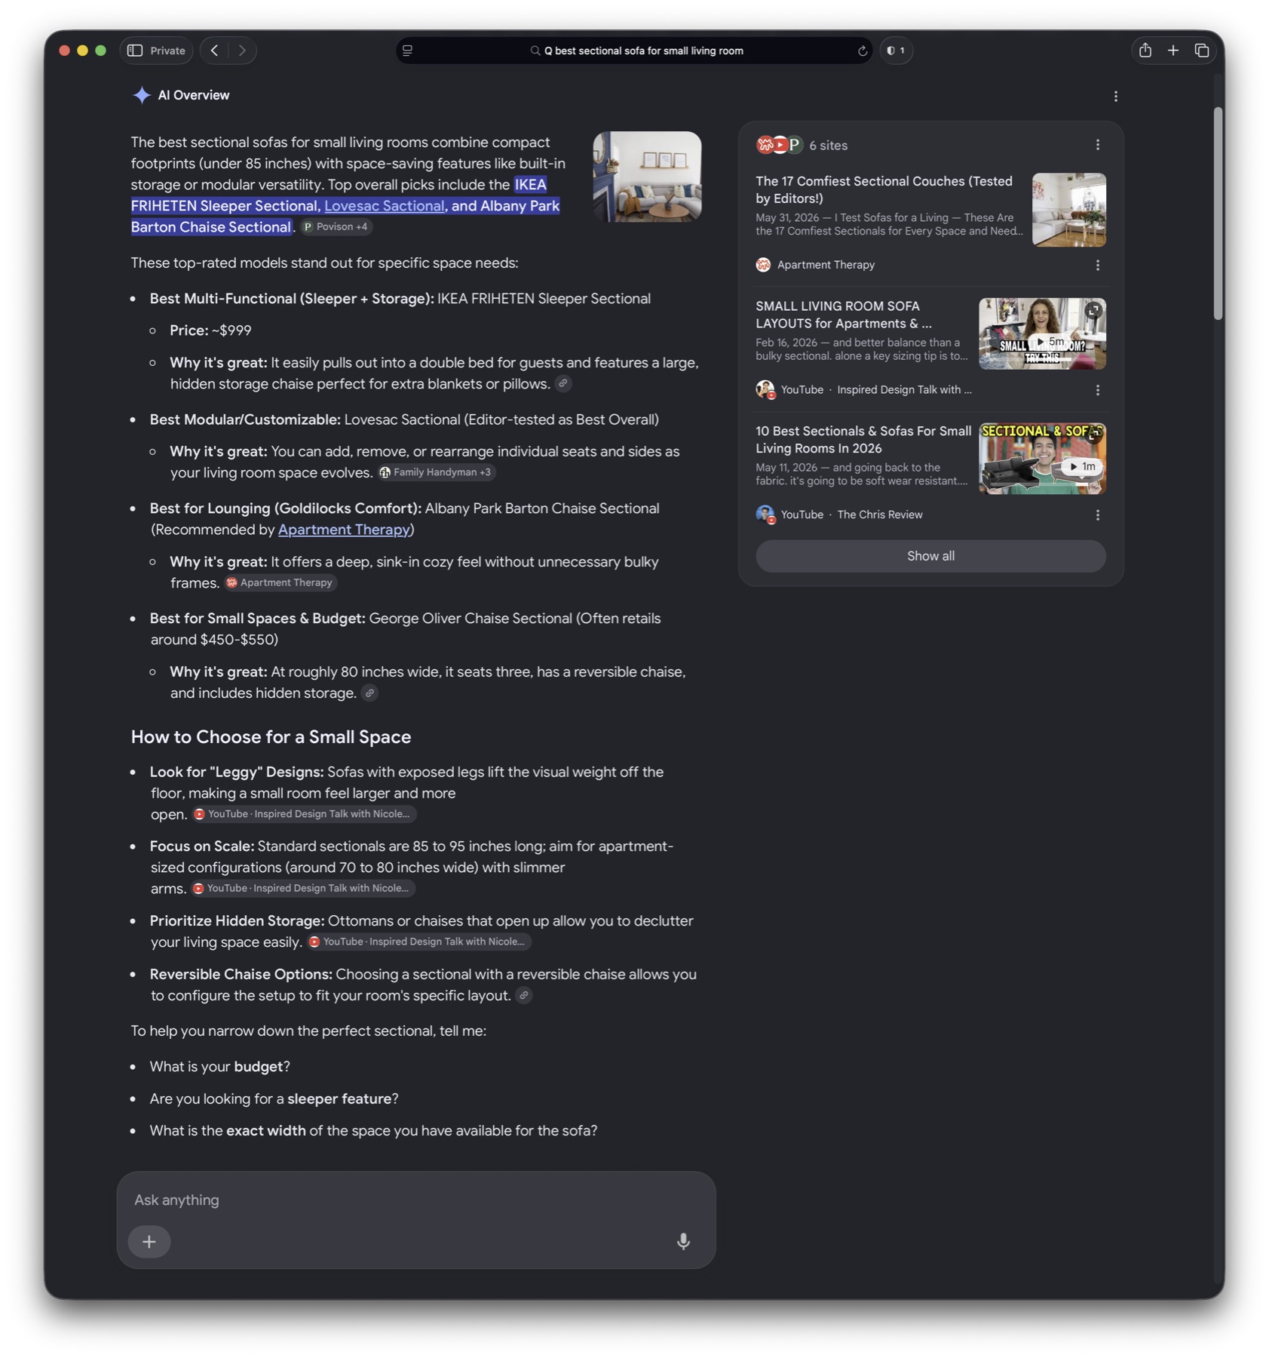The image size is (1269, 1358).
Task: Go back to the previous page
Action: point(215,51)
